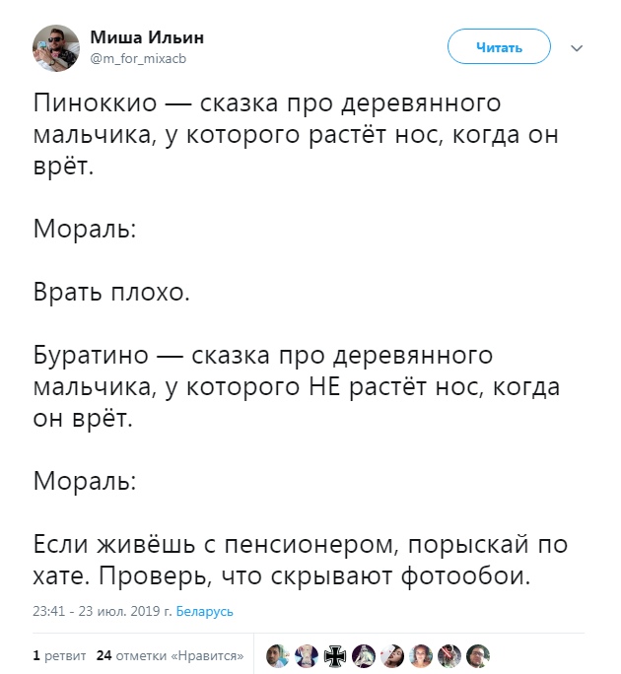Open the seventh liker's avatar
Viewport: 621px width, 674px height.
pos(449,655)
